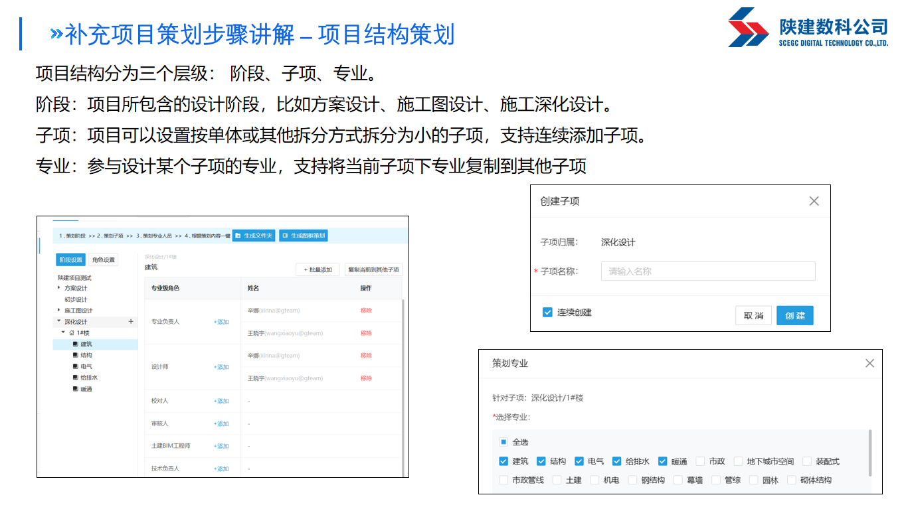The height and width of the screenshot is (505, 910).
Task: Switch to the 角色设置 tab
Action: [x=103, y=260]
